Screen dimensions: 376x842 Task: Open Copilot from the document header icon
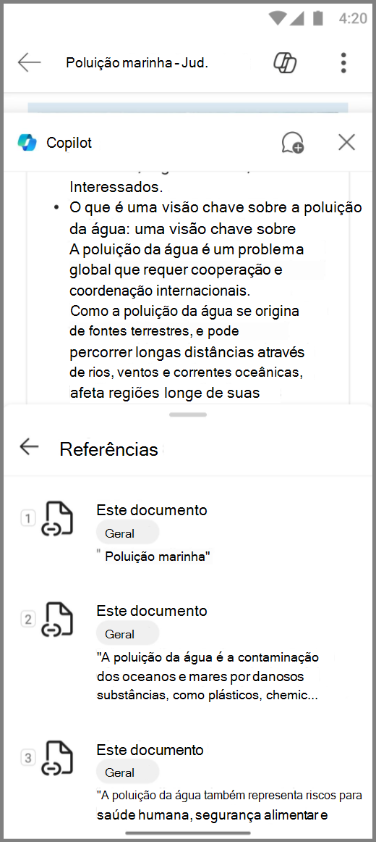tap(285, 63)
